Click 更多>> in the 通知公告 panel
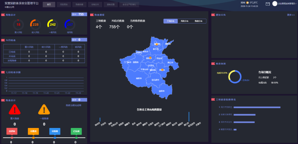Image resolution: width=298 pixels, height=144 pixels. (x=291, y=15)
